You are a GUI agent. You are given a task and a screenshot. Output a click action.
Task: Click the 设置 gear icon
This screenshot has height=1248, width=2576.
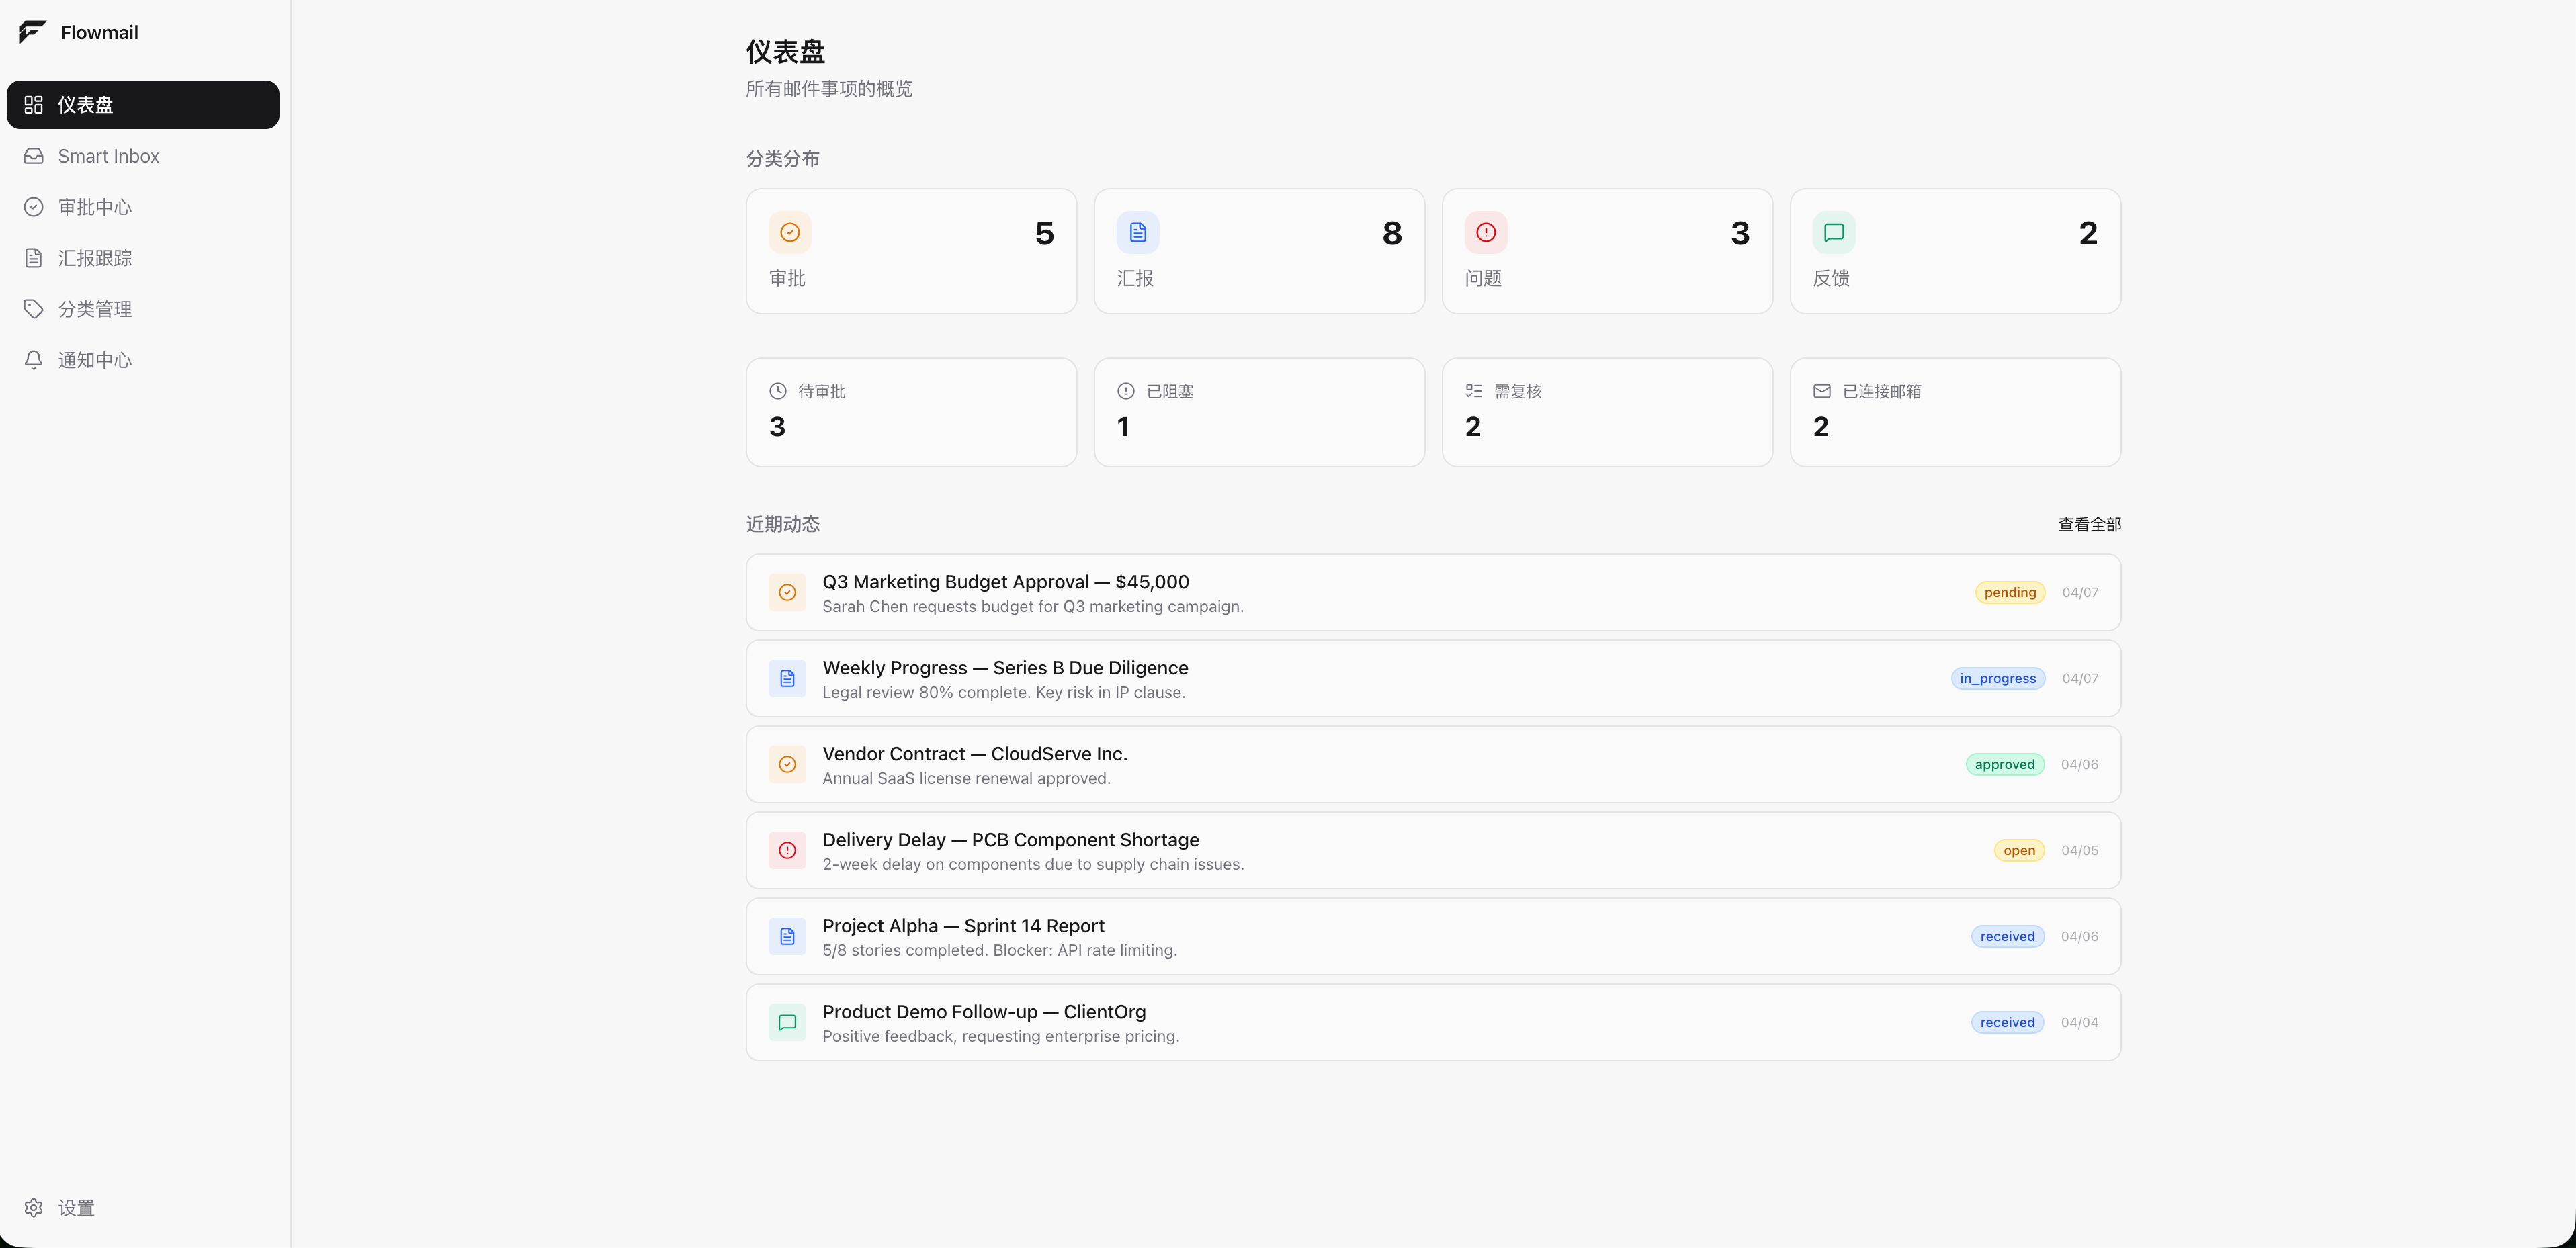(34, 1207)
